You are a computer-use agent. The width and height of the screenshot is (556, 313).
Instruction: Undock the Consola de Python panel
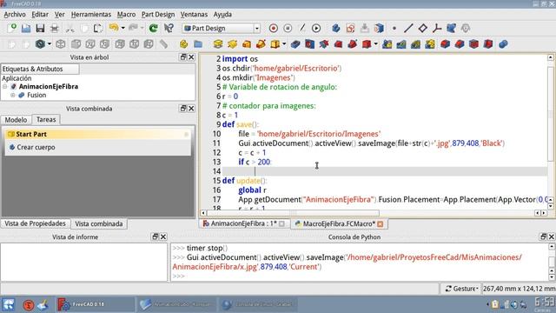click(x=543, y=236)
